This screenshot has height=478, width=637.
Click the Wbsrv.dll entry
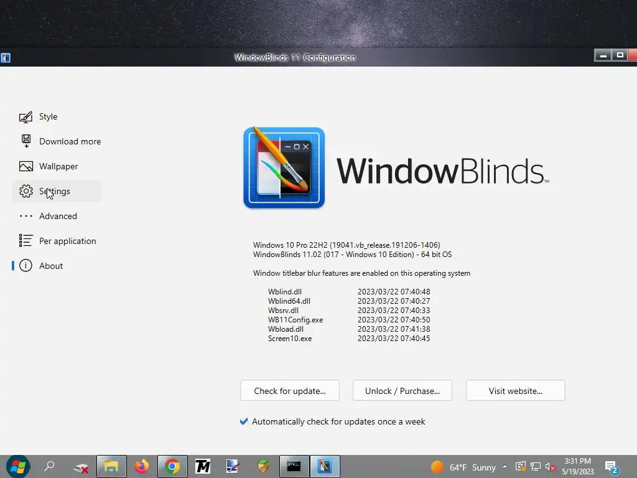pos(283,311)
